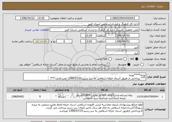Select the کالا/خدمت radio button
The width and height of the screenshot is (172, 122).
[110, 59]
